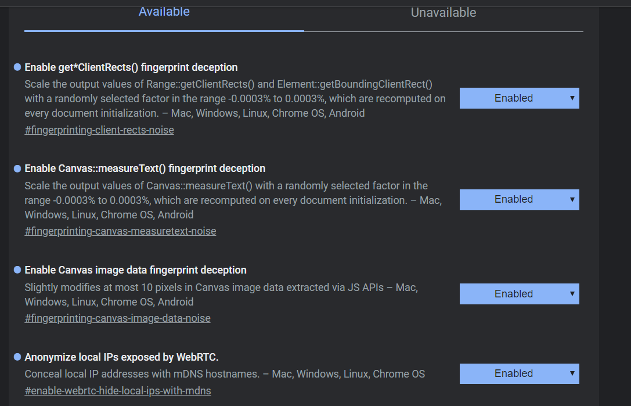Click the arrow on the Canvas image data dropdown
631x406 pixels.
click(x=572, y=294)
